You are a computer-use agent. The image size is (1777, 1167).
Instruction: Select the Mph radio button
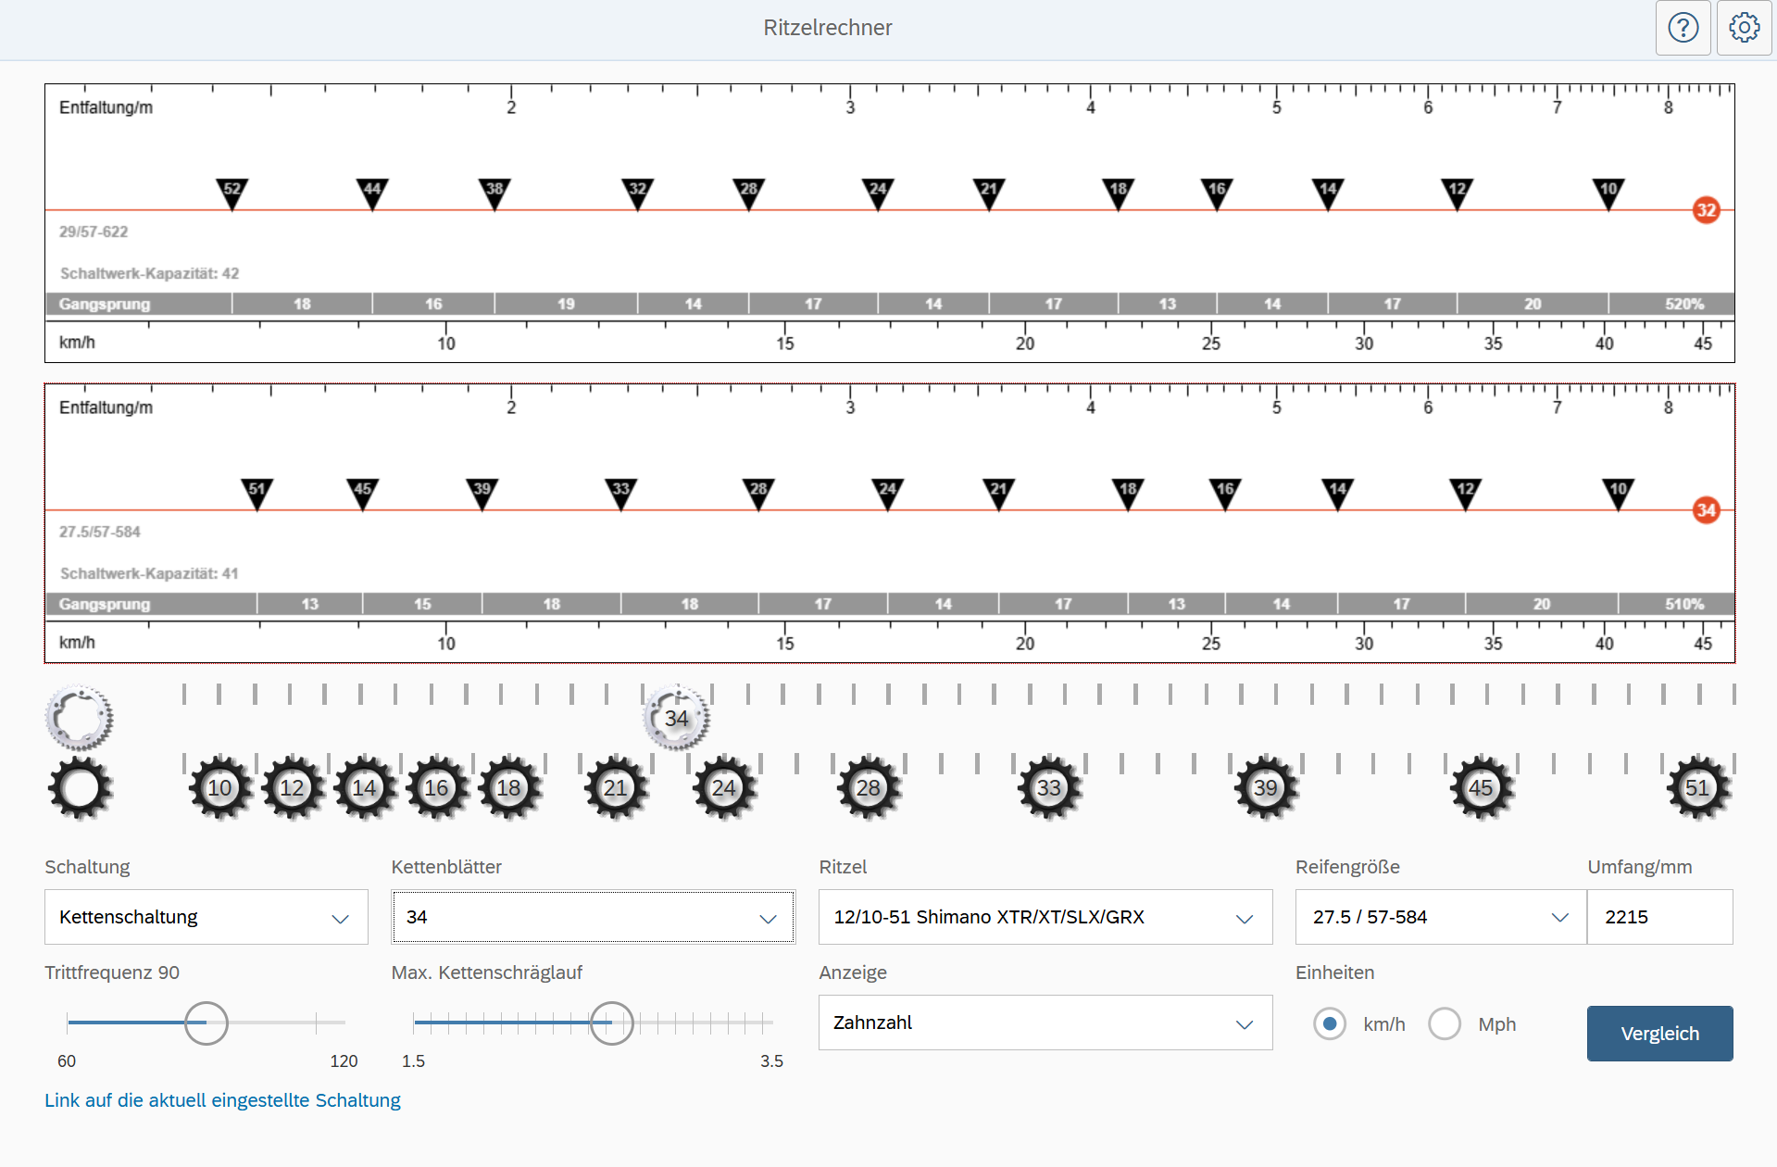[1445, 1024]
